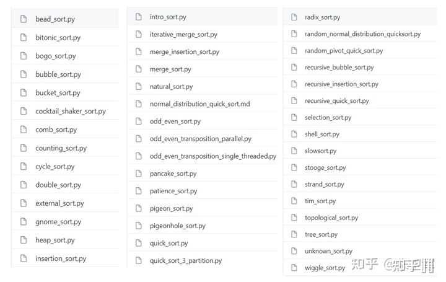Click the file icon beside radix_sort.py

(294, 17)
